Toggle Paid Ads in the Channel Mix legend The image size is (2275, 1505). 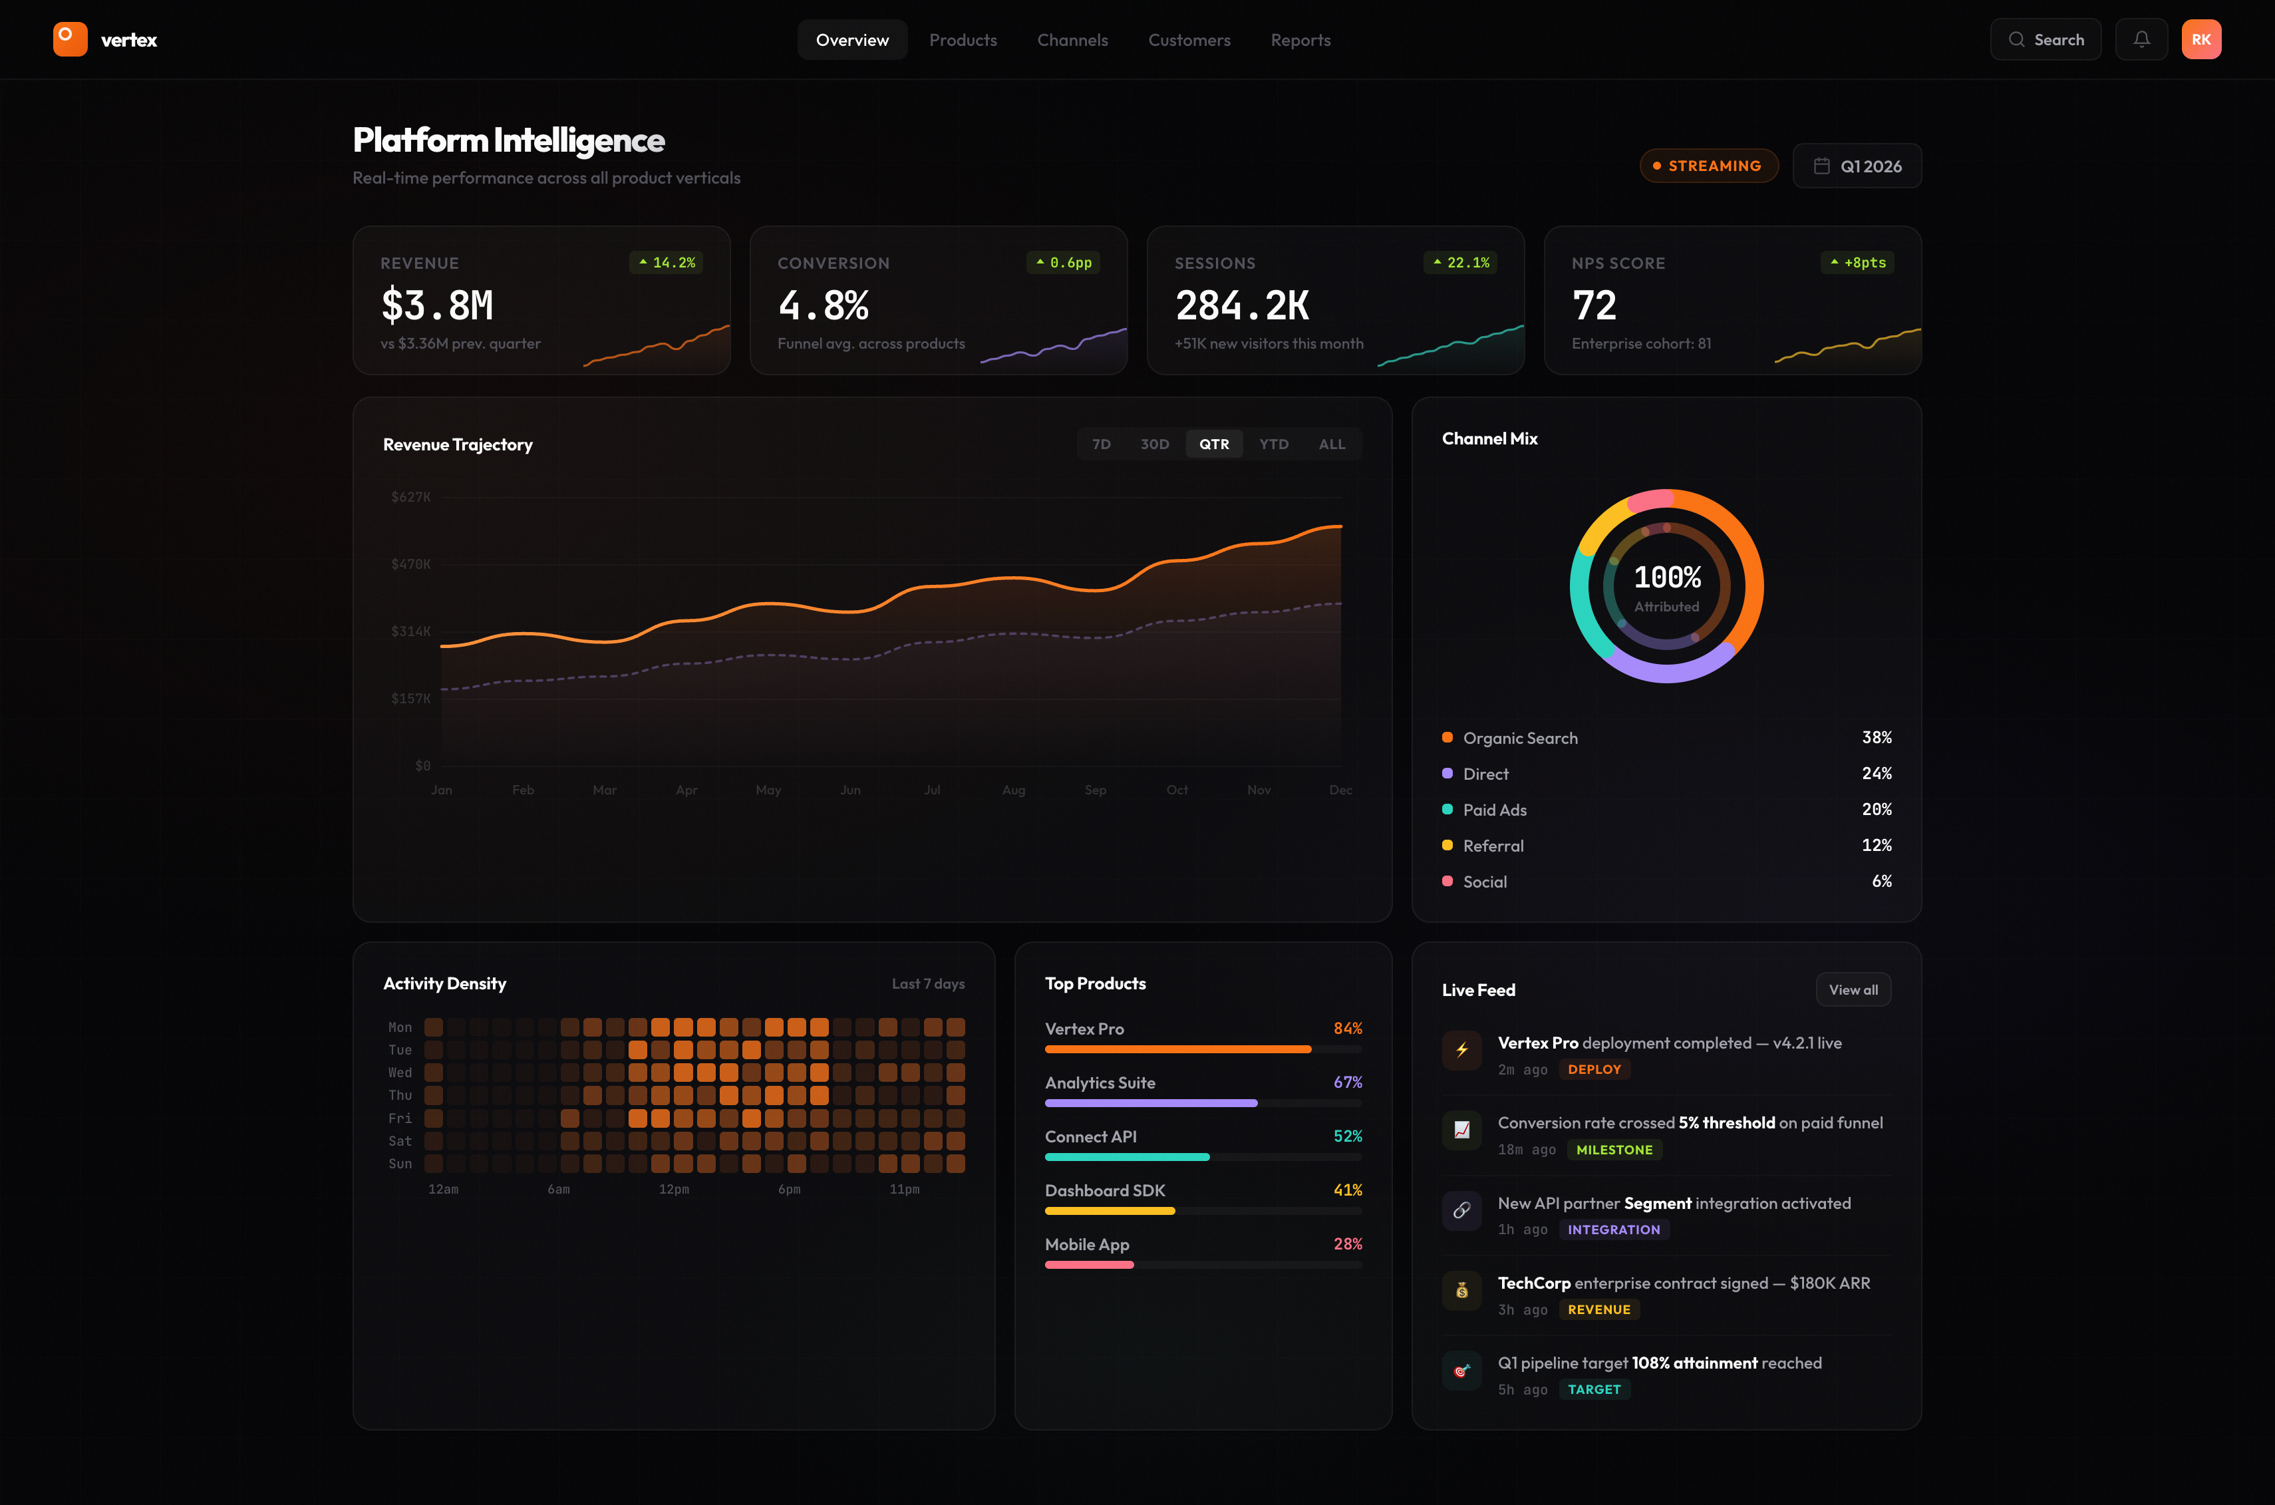(x=1495, y=809)
